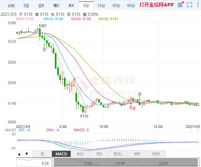This screenshot has height=167, width=201.
Task: Click the selected range in timeline navigator
Action: coord(126,162)
